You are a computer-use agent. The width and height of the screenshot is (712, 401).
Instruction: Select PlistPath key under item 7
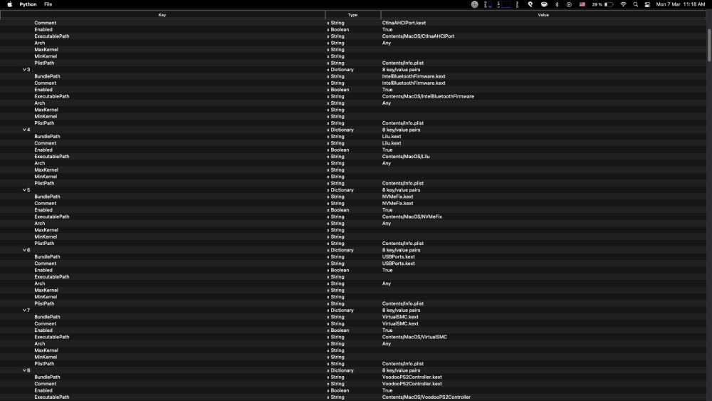(44, 364)
